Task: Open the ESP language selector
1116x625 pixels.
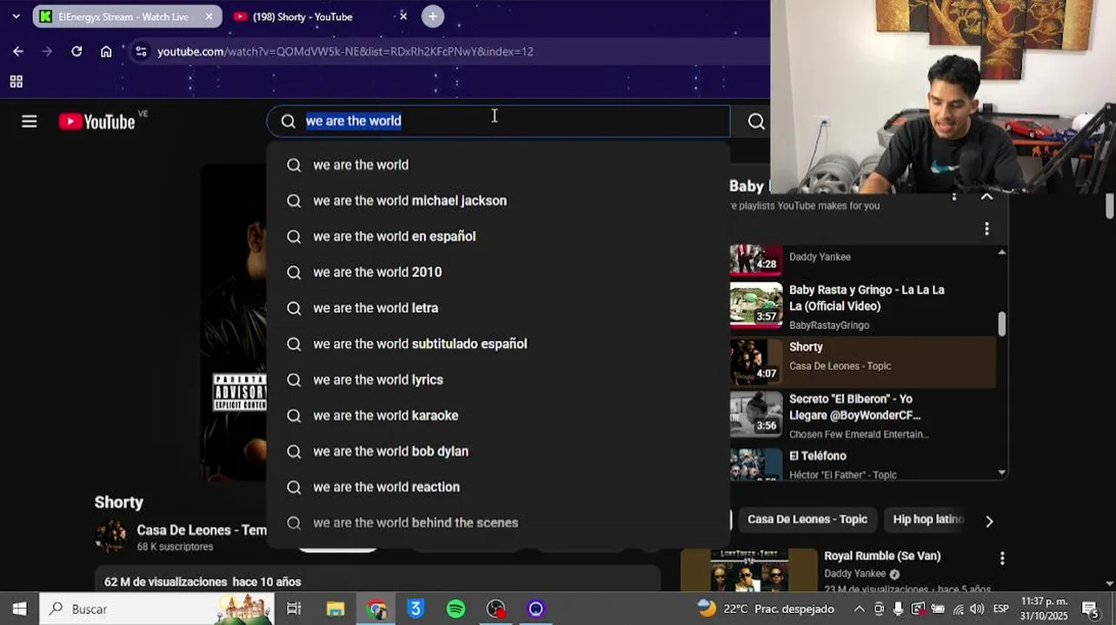Action: [x=1001, y=609]
